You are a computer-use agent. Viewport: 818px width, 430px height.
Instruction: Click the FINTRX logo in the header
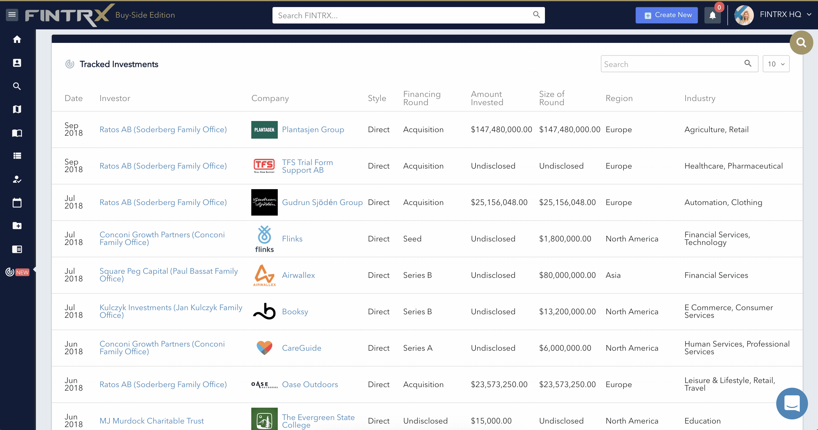[70, 15]
